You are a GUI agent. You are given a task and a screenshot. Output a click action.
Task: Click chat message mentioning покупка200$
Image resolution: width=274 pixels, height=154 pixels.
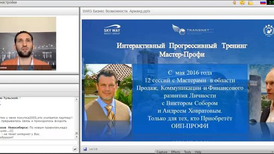click(x=36, y=119)
